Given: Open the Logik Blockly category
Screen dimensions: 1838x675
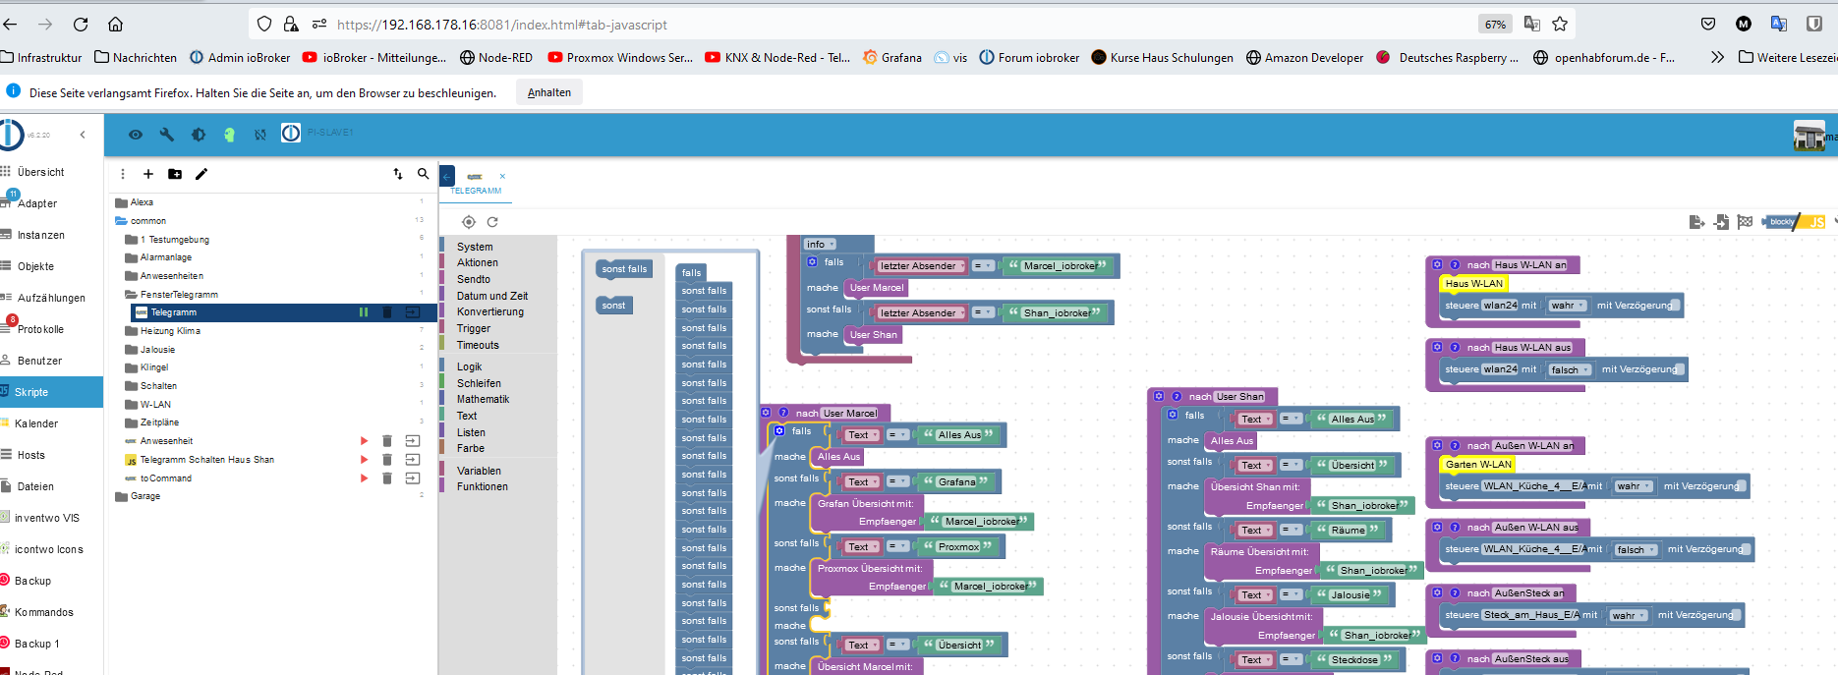Looking at the screenshot, I should coord(470,366).
